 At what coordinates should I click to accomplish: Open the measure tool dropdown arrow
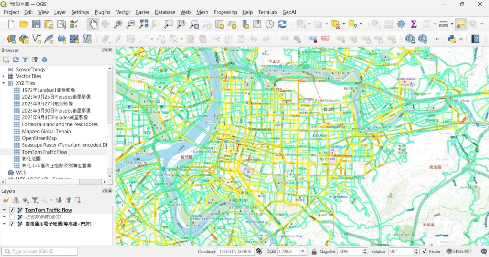click(x=452, y=24)
